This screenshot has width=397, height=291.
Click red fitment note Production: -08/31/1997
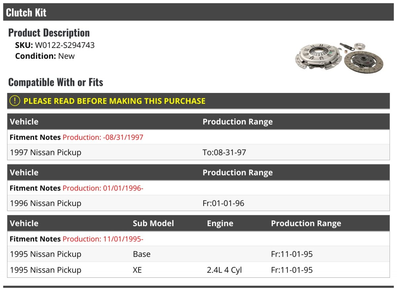103,137
